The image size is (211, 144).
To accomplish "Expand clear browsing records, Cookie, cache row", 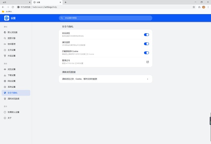I will (105, 79).
